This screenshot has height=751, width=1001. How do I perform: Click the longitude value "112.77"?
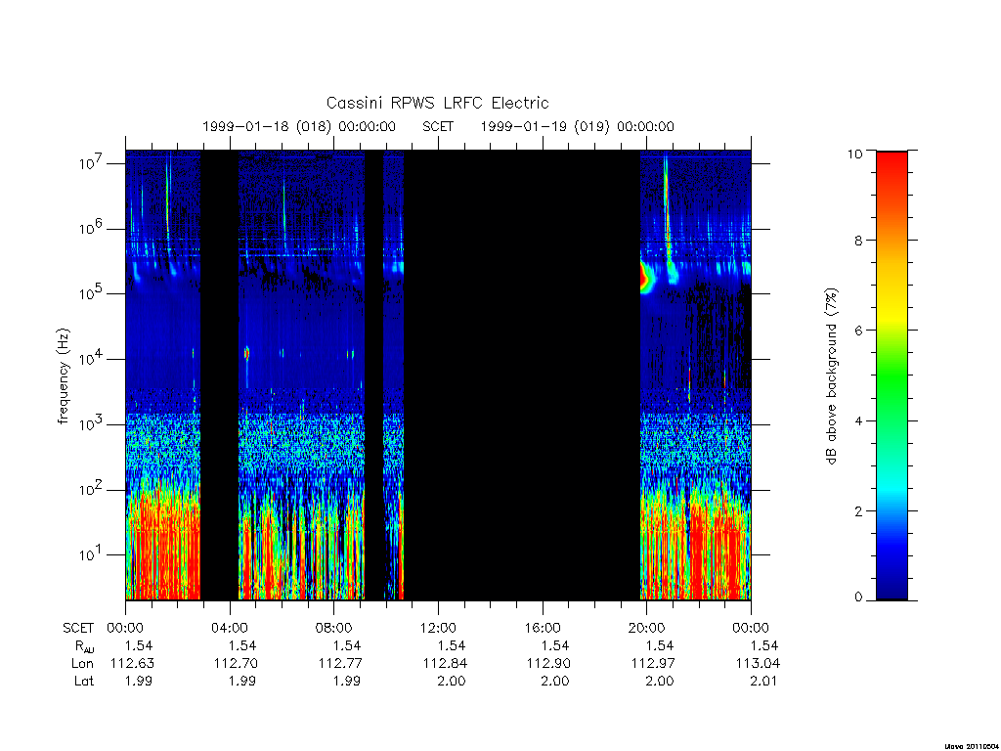[340, 664]
